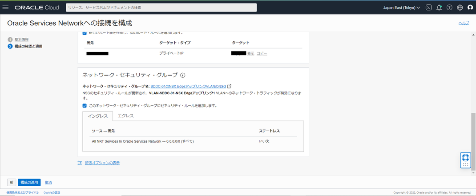Open the hamburger navigation menu

[x=5, y=8]
